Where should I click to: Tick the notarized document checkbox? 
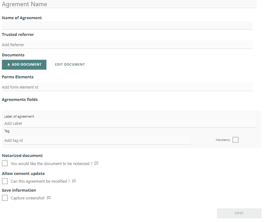tap(5, 163)
